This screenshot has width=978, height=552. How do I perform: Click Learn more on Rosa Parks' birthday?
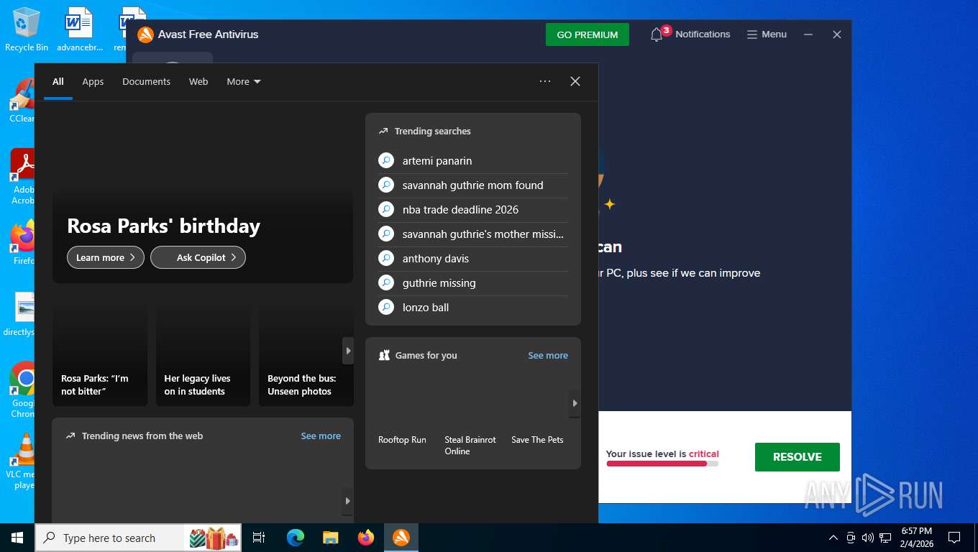pos(106,257)
